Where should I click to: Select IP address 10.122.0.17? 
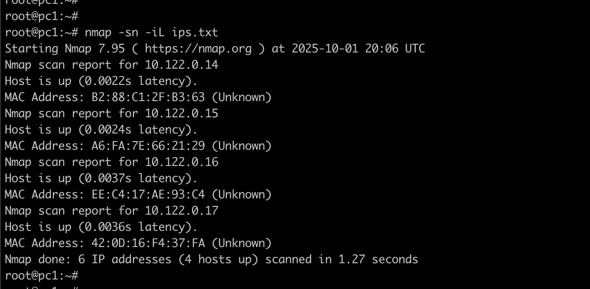182,211
